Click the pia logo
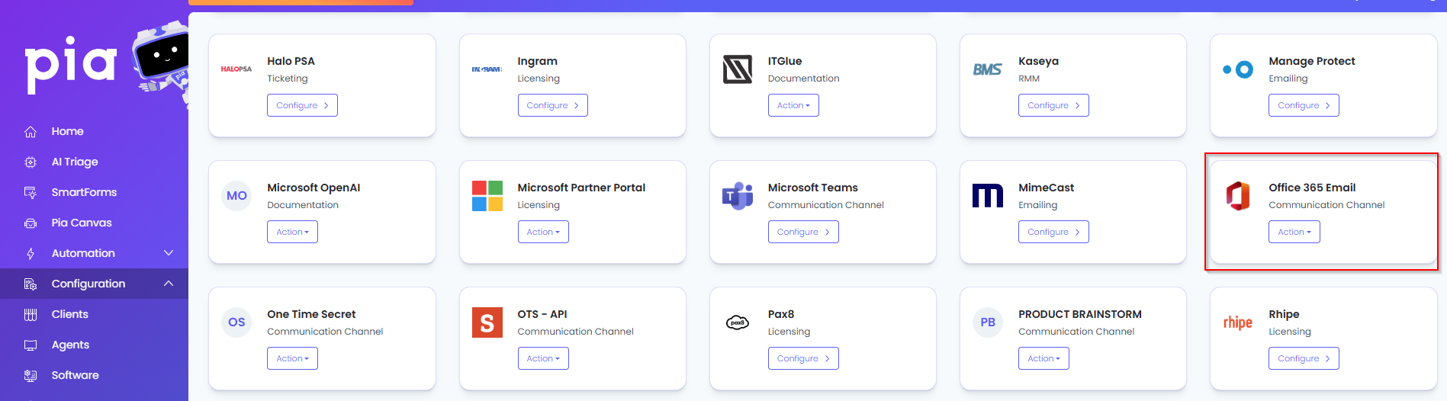 click(71, 64)
